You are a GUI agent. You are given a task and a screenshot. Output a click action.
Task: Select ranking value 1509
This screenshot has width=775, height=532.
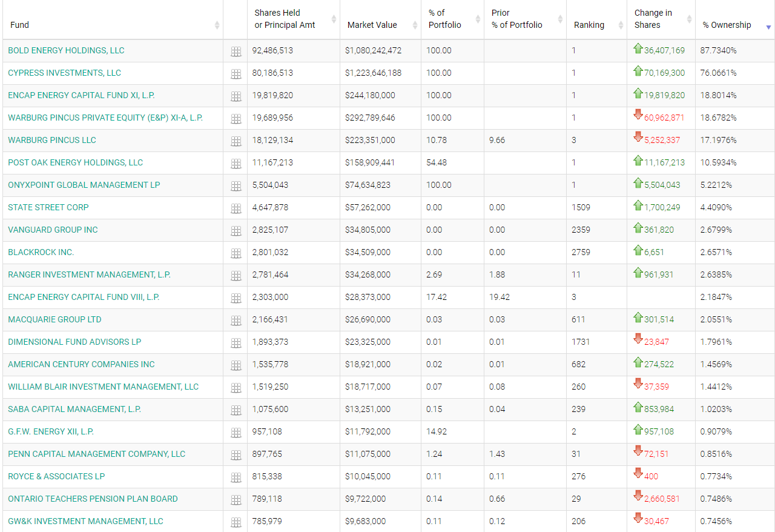pyautogui.click(x=581, y=207)
